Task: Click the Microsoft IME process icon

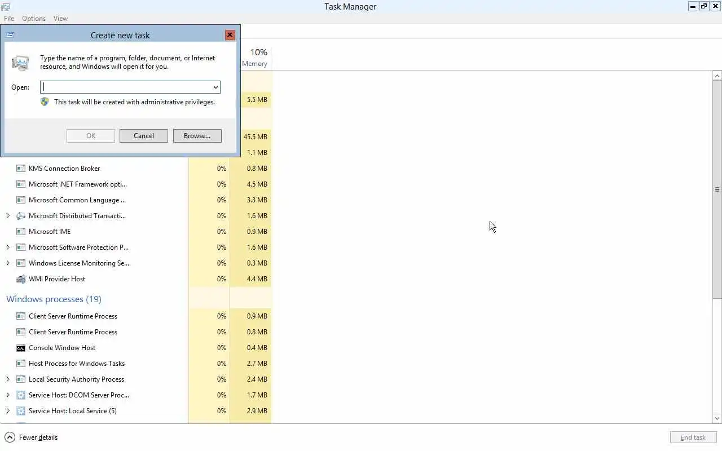Action: tap(21, 232)
